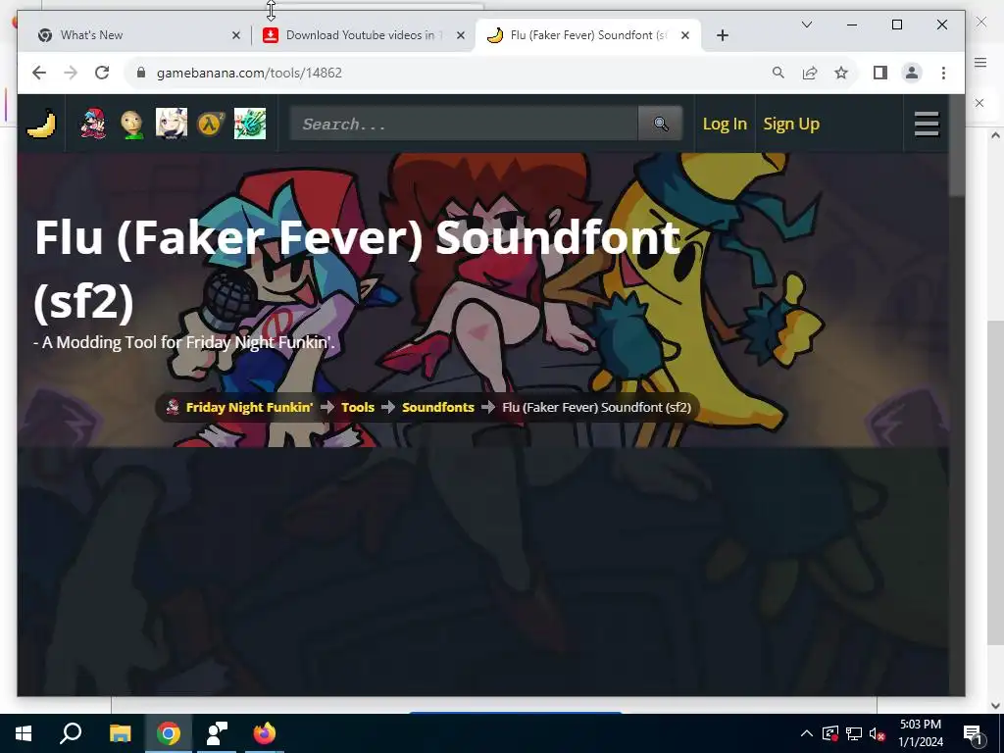Click the Sign Up link
The width and height of the screenshot is (1004, 753).
791,124
